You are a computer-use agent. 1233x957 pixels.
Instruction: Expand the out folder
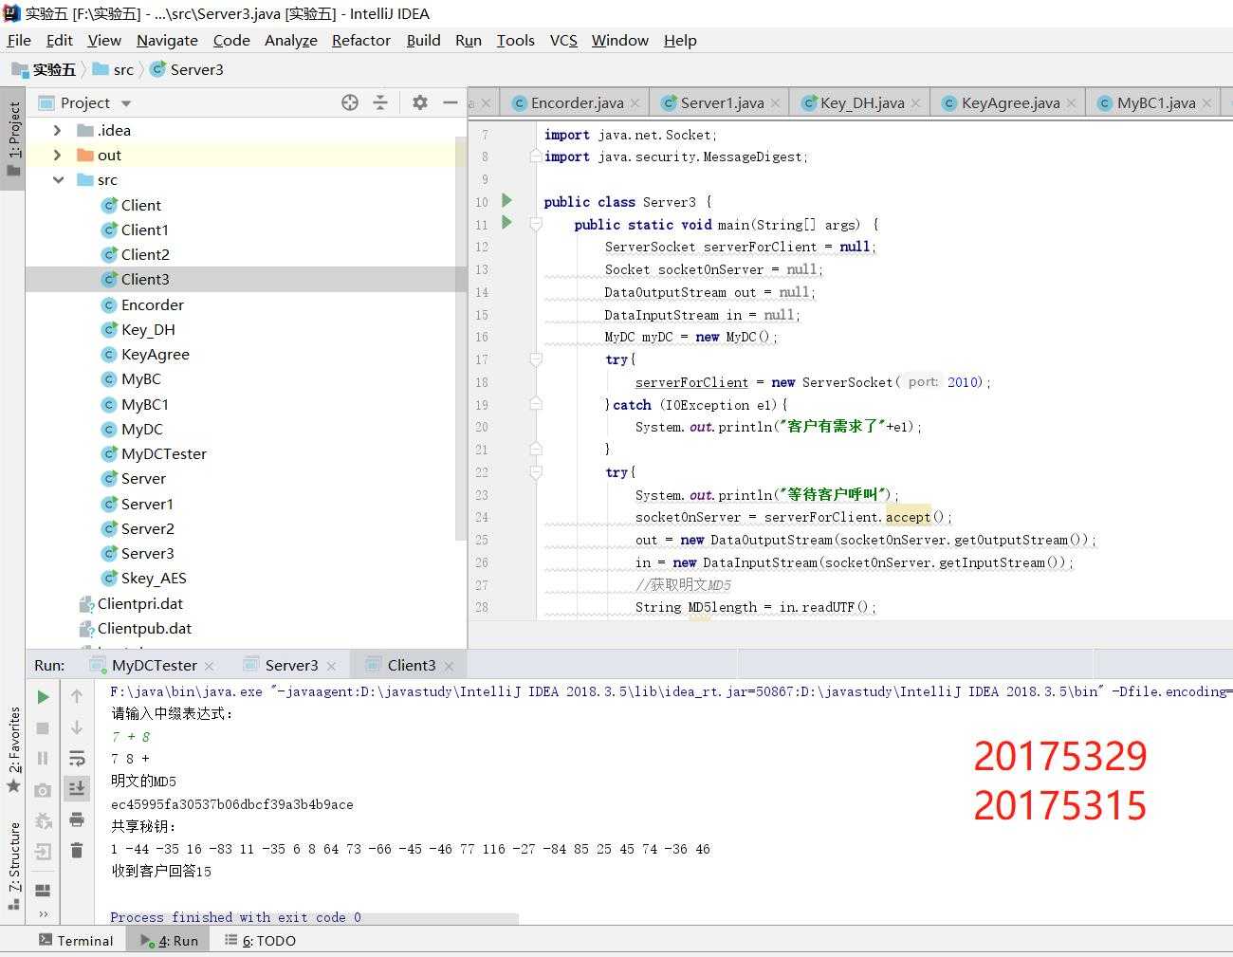(x=57, y=155)
